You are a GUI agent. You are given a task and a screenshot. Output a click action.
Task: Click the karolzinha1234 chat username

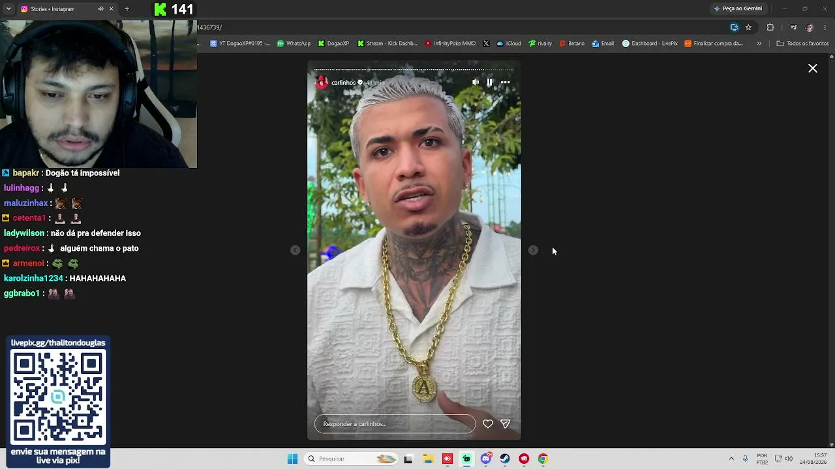33,278
